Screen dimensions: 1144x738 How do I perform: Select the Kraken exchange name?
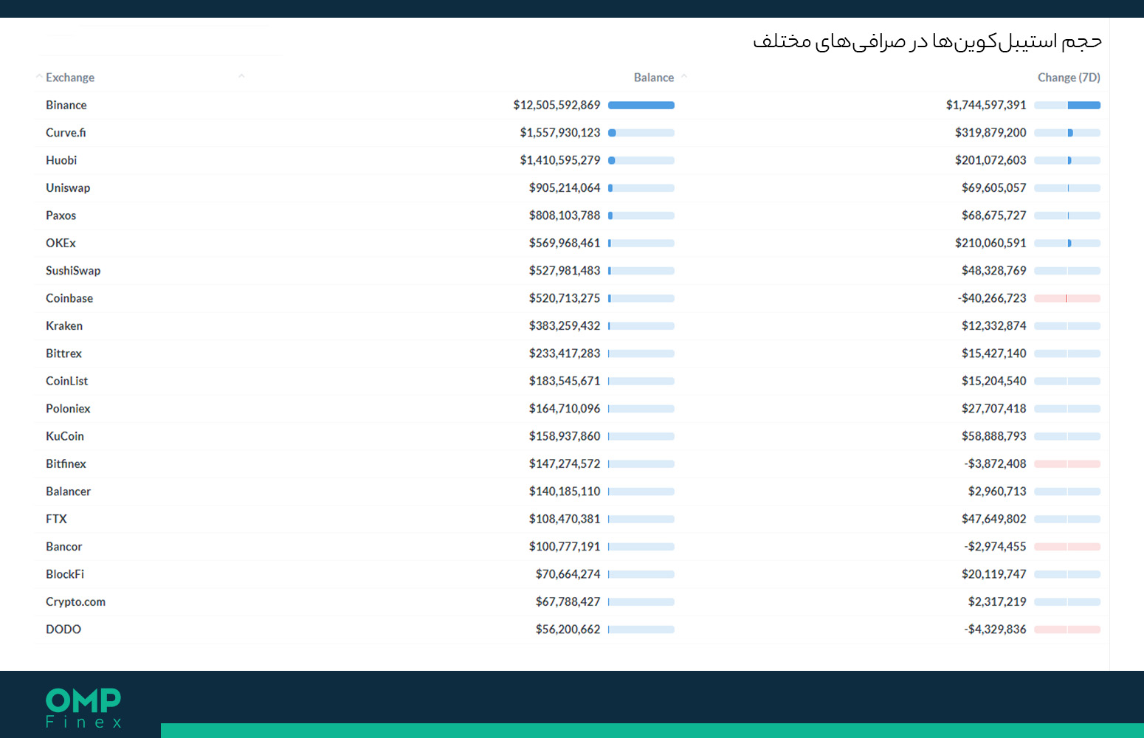tap(64, 325)
